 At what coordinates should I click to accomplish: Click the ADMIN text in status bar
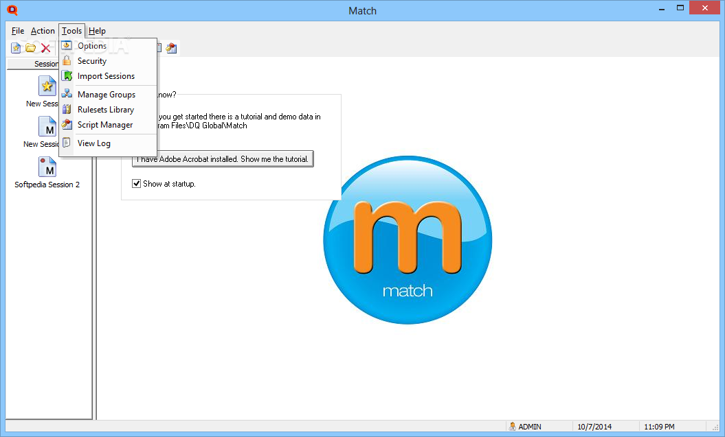point(530,427)
